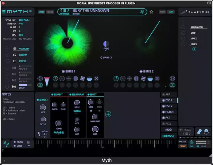
Task: Open the IRIS 2 menu
Action: [144, 71]
